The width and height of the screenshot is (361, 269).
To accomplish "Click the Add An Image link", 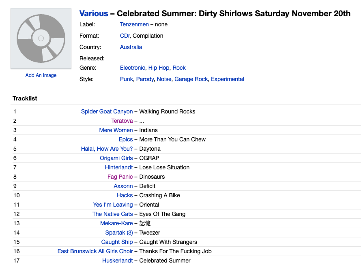I will [41, 75].
